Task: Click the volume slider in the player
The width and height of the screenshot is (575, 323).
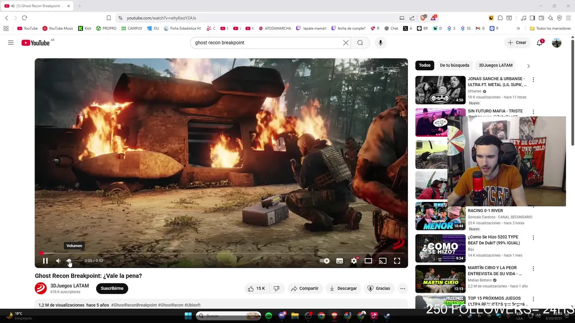Action: coord(69,261)
